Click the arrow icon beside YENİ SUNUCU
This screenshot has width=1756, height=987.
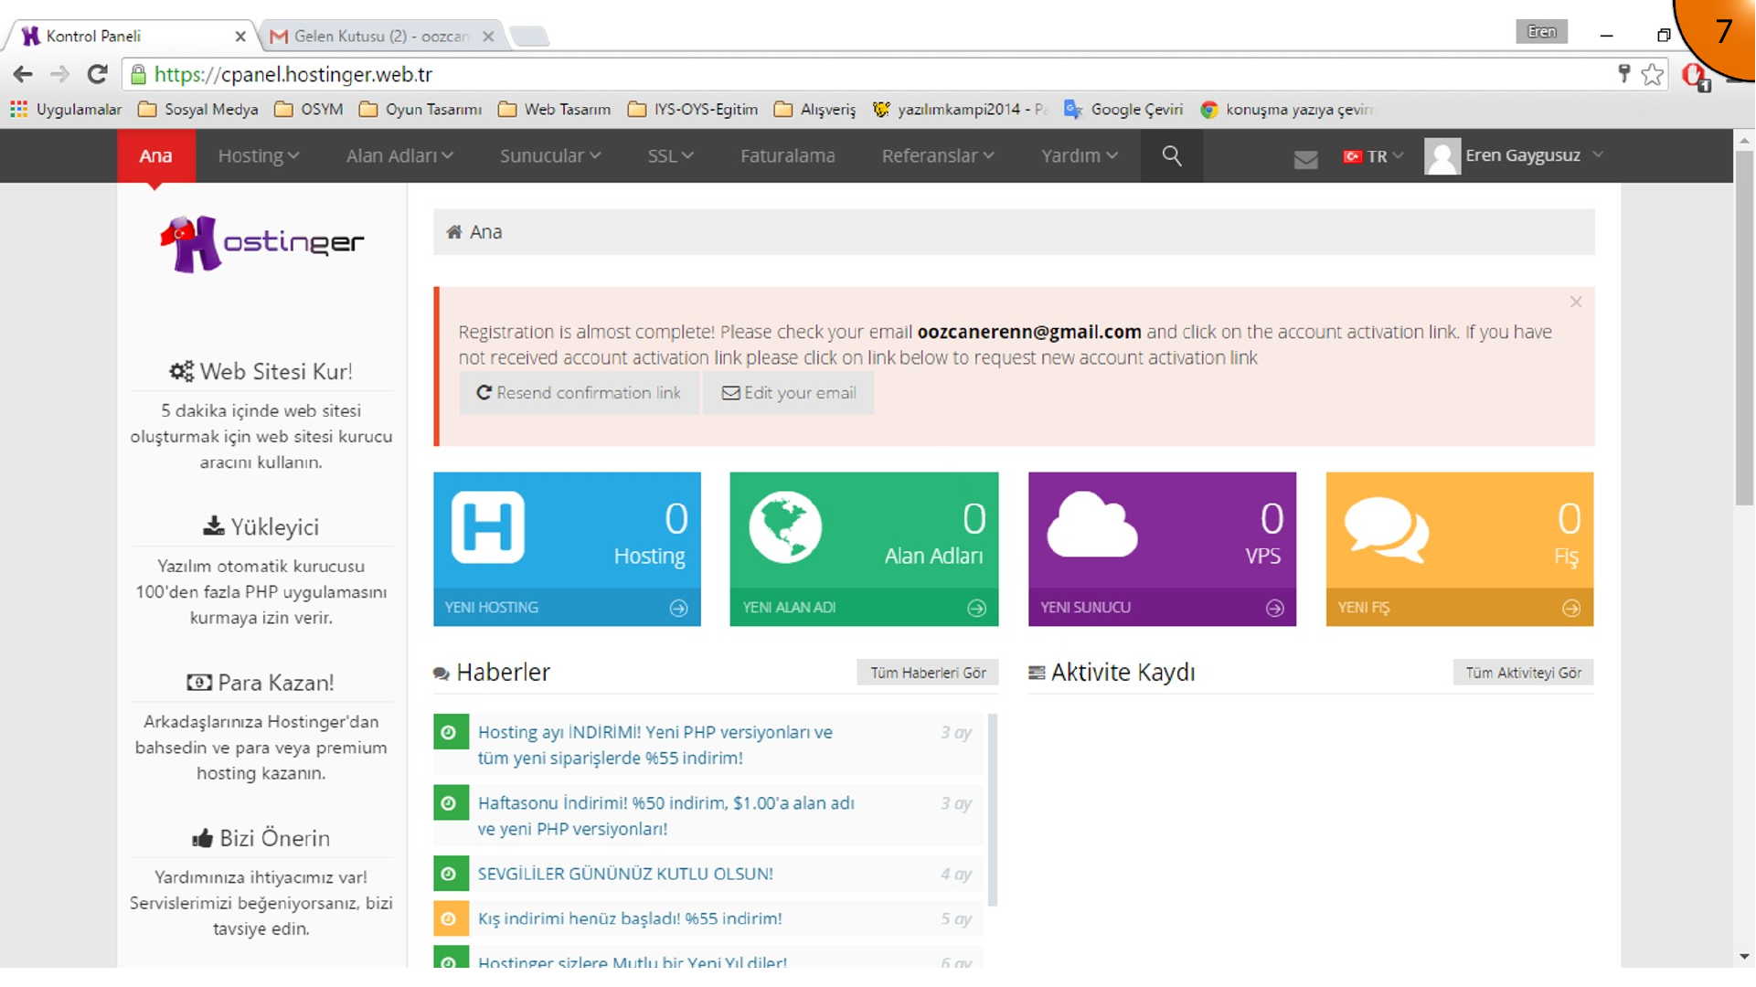pyautogui.click(x=1274, y=608)
